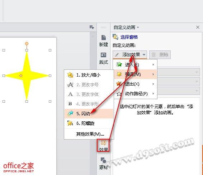Open the 素材 (Materials) sidebar icon
The height and width of the screenshot is (175, 203).
pyautogui.click(x=103, y=164)
